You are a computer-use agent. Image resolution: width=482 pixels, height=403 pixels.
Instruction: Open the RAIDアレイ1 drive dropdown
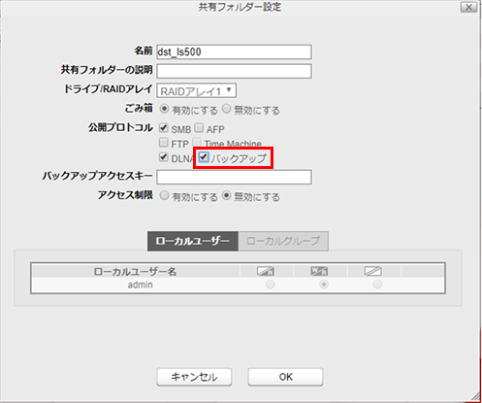[x=197, y=90]
